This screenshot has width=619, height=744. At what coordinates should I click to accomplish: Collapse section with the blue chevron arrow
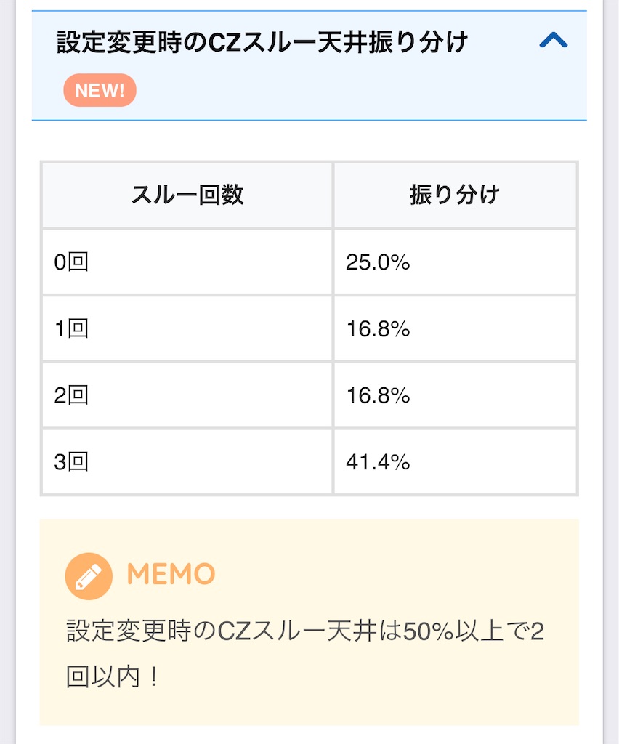coord(553,41)
